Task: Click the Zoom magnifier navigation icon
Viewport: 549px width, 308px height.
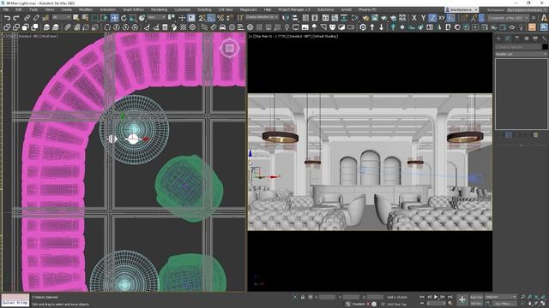Action: point(522,297)
